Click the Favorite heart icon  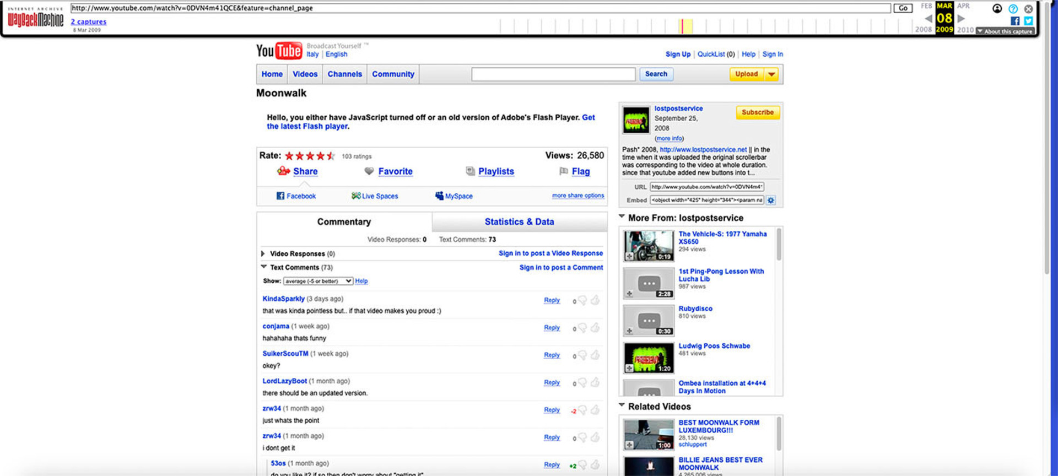click(x=369, y=171)
